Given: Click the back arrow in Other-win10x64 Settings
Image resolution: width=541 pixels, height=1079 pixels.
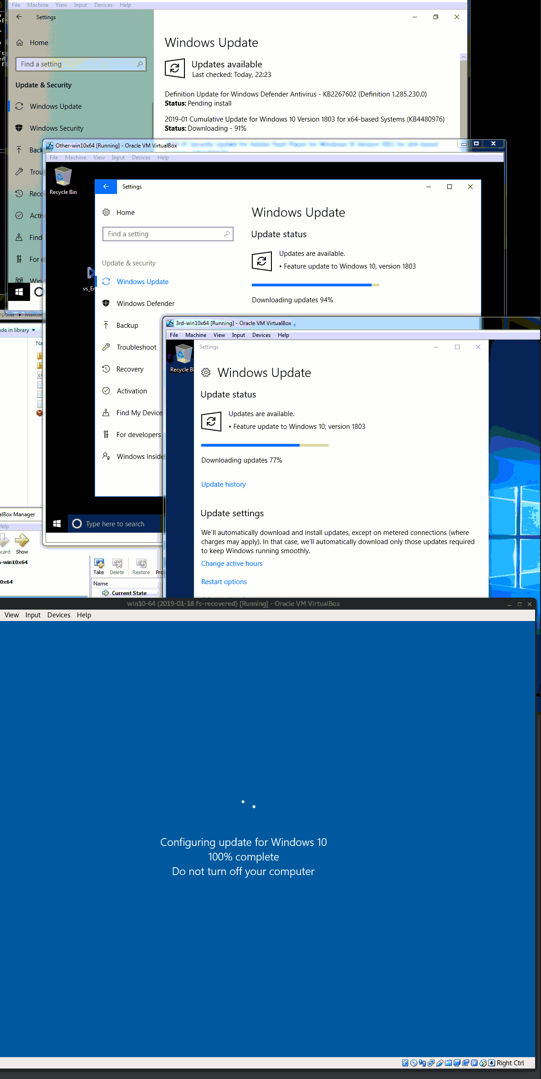Looking at the screenshot, I should click(x=106, y=187).
